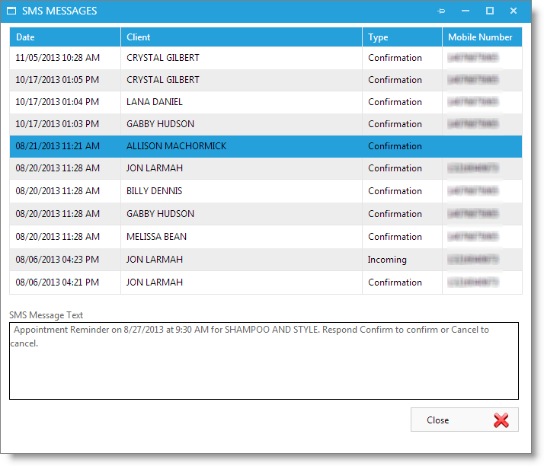Screen dimensions: 544x466
Task: Select Gabby Hudson's 10/17/2013 01:03 PM message
Action: pos(160,124)
